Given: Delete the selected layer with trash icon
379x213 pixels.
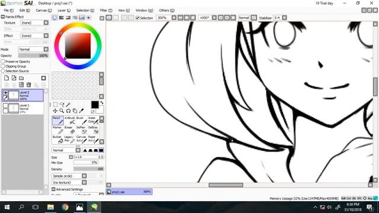Looking at the screenshot, I should [x=29, y=85].
